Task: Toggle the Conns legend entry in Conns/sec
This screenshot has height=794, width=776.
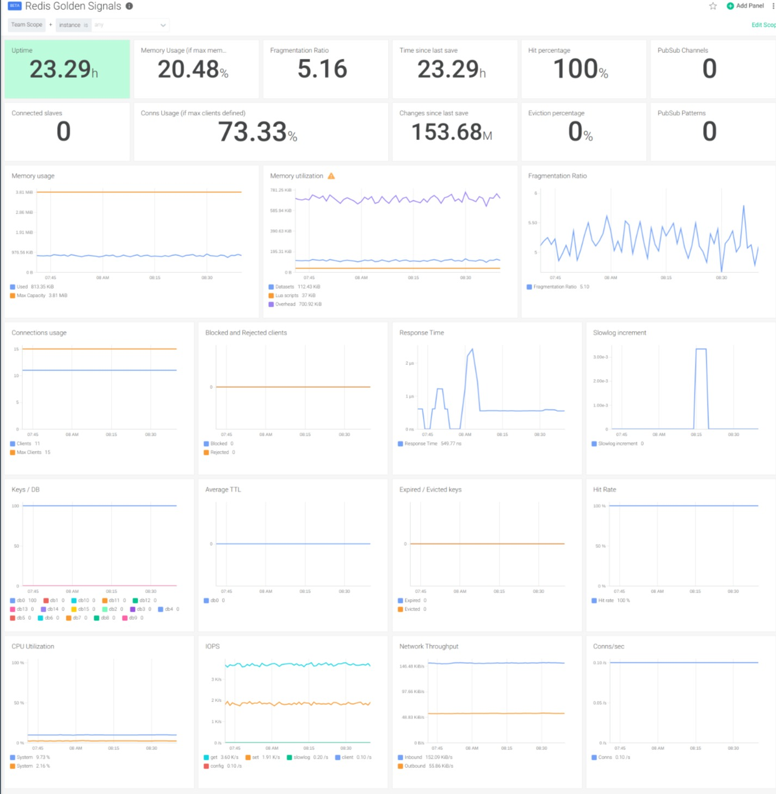Action: 611,757
